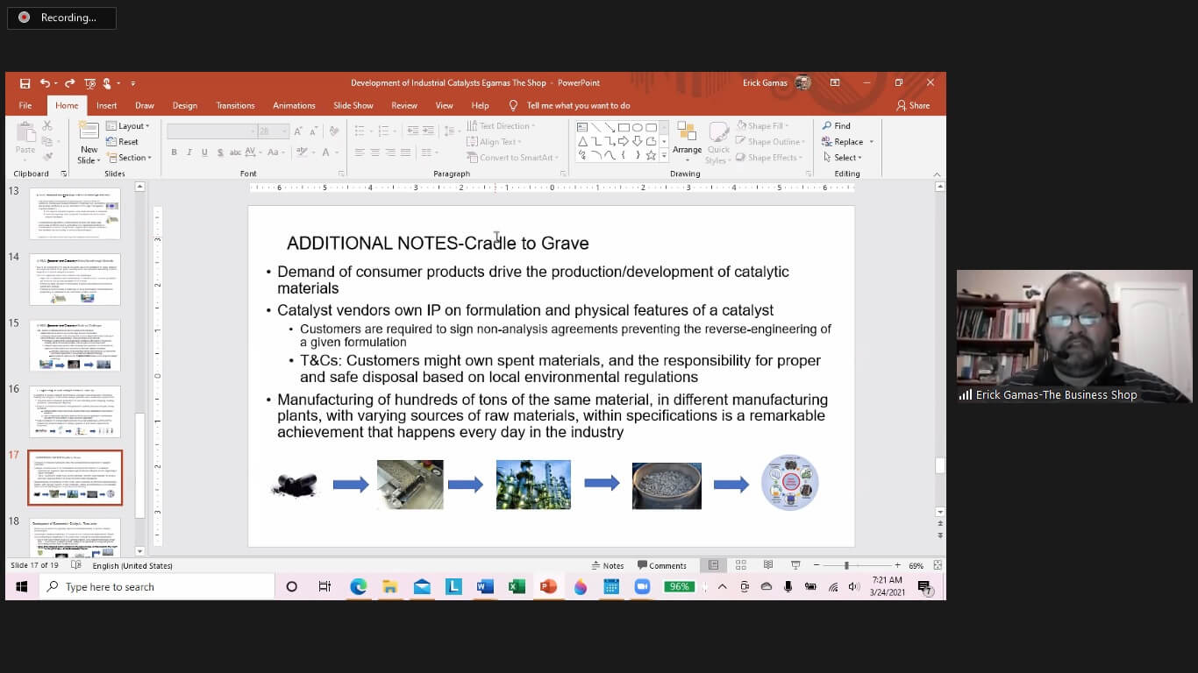Expand the shapes gallery More arrow
1198x673 pixels.
(664, 156)
